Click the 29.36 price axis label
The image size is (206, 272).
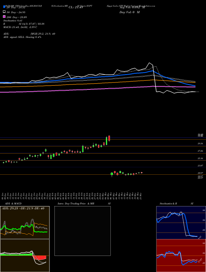(x=200, y=143)
